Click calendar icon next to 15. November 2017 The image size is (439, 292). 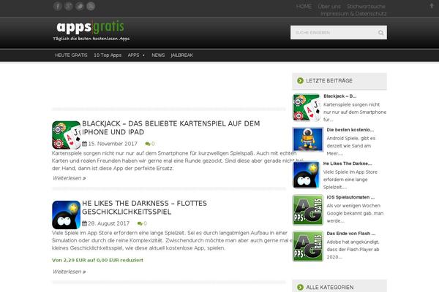coord(84,144)
